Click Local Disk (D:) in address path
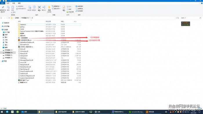 [x=25, y=18]
